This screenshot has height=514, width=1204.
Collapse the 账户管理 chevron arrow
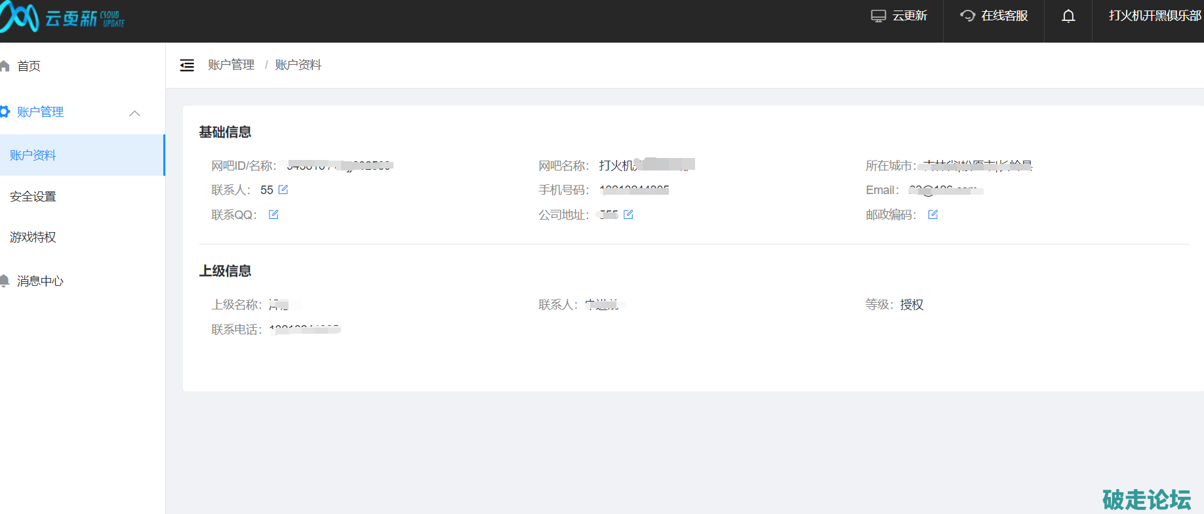point(135,113)
